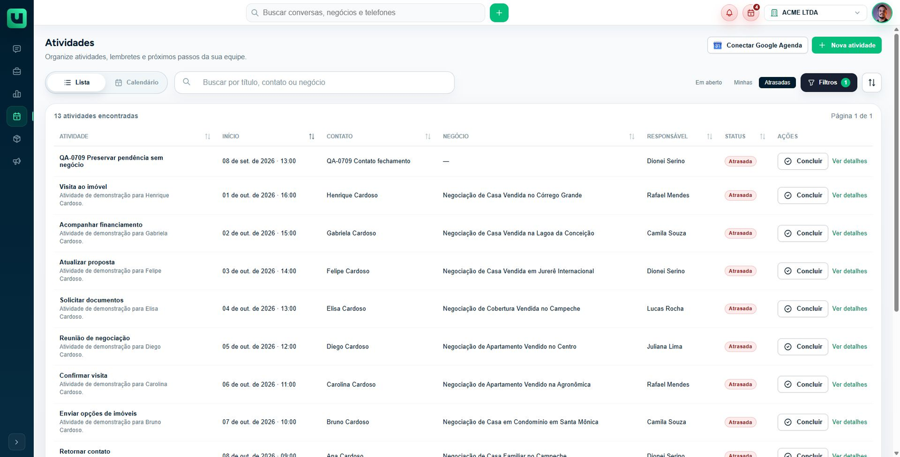Open the ACME LTDA company dropdown
This screenshot has width=900, height=457.
(816, 13)
